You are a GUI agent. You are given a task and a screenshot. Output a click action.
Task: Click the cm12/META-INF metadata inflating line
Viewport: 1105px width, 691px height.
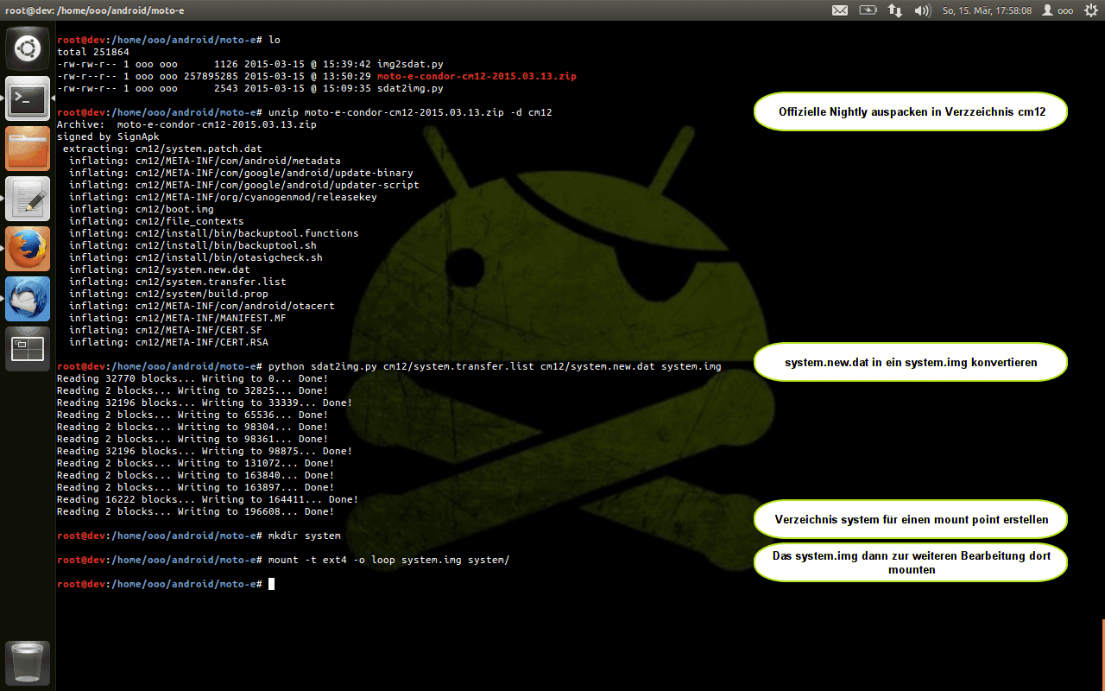pos(205,161)
